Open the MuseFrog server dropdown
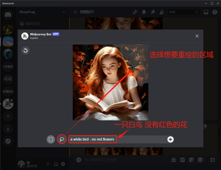The width and height of the screenshot is (221, 170). 42,12
